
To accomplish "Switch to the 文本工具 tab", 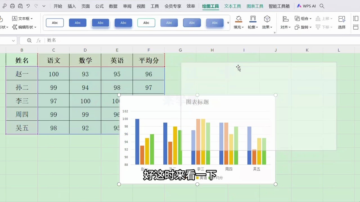I will tap(233, 6).
